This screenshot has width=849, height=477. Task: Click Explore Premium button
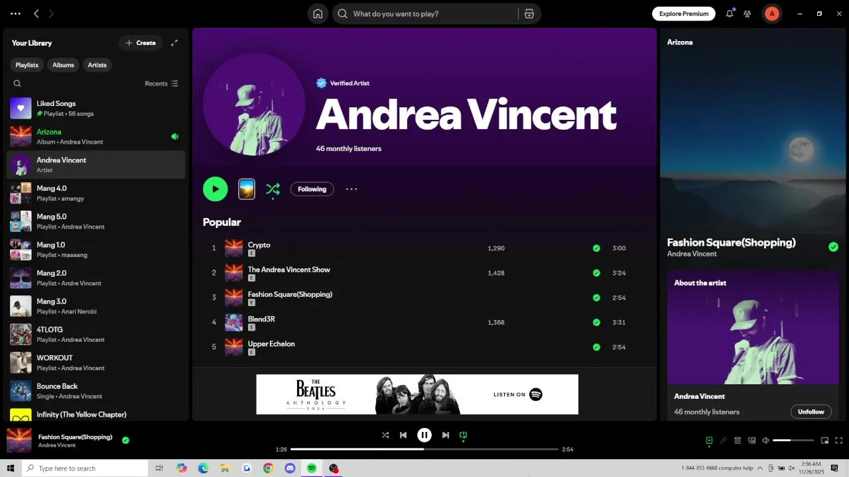point(684,14)
